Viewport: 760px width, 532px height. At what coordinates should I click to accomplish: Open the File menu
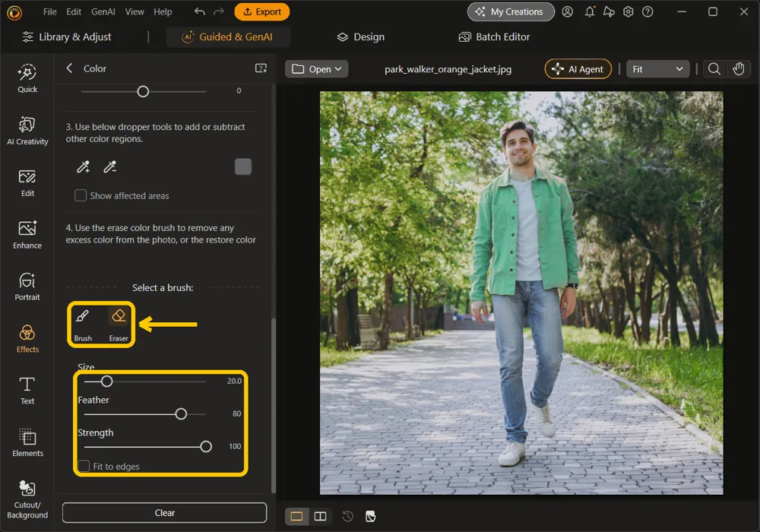coord(50,11)
